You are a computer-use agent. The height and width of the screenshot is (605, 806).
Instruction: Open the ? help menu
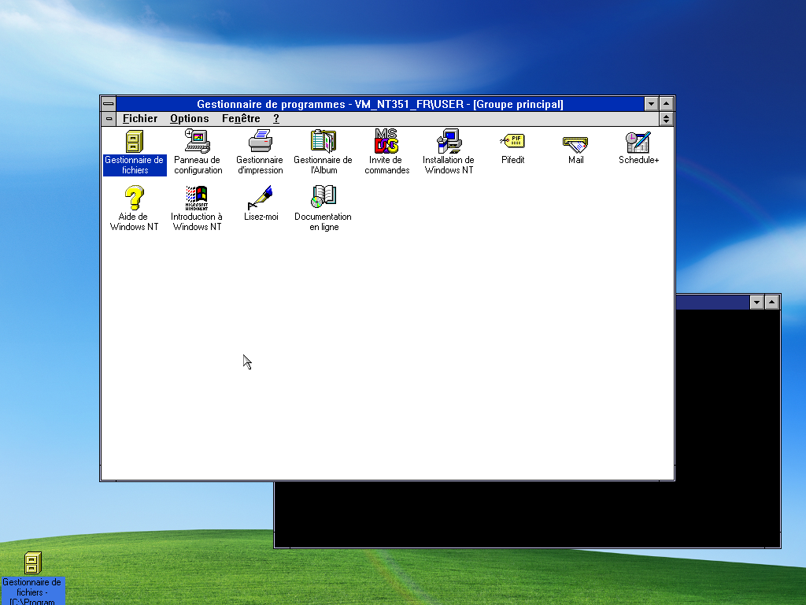[x=276, y=119]
